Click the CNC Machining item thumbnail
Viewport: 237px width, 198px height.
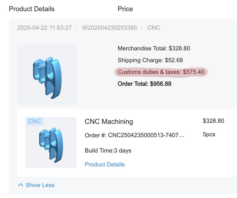(x=51, y=142)
